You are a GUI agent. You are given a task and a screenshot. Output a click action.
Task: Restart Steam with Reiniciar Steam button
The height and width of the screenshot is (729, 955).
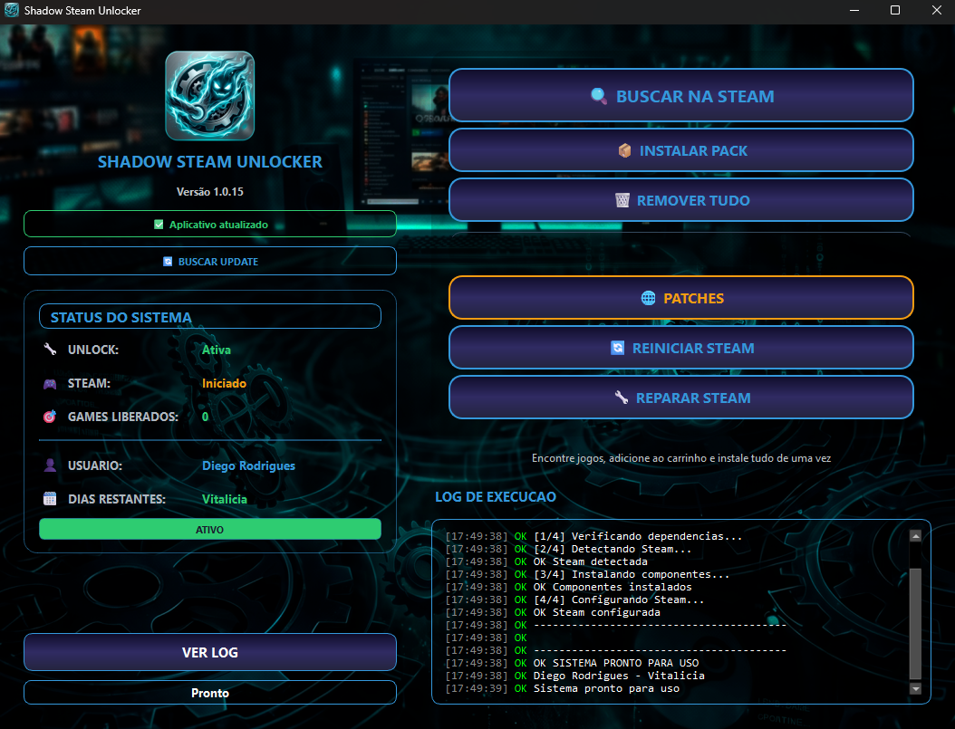681,348
